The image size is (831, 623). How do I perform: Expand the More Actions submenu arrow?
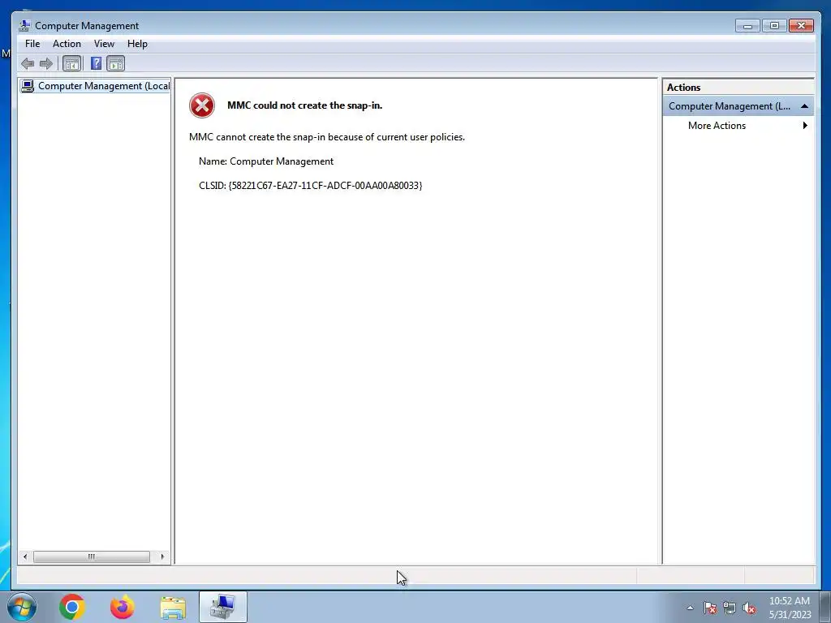tap(805, 126)
